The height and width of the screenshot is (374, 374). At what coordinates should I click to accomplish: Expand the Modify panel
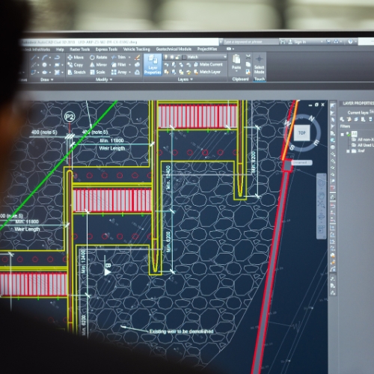(104, 79)
